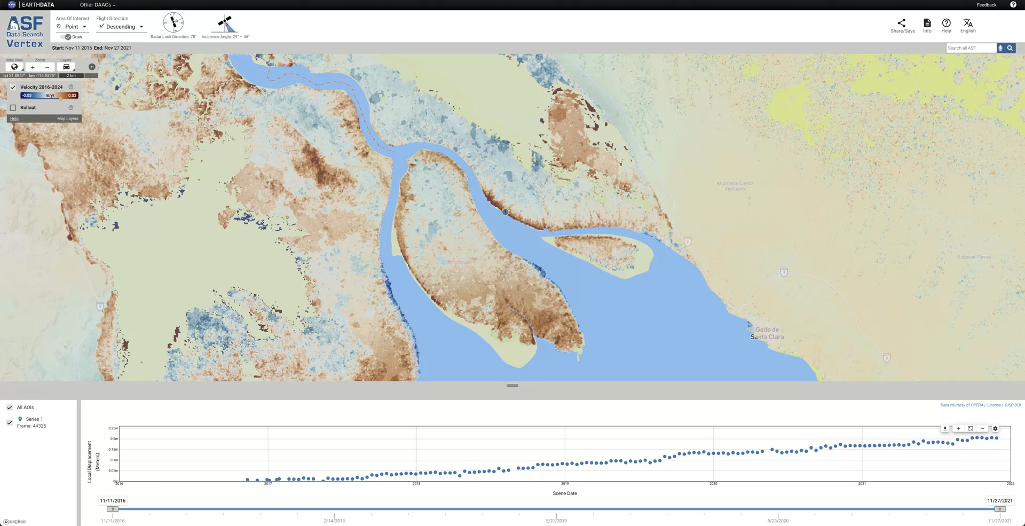
Task: Enable the Rollout layer checkbox
Action: (13, 107)
